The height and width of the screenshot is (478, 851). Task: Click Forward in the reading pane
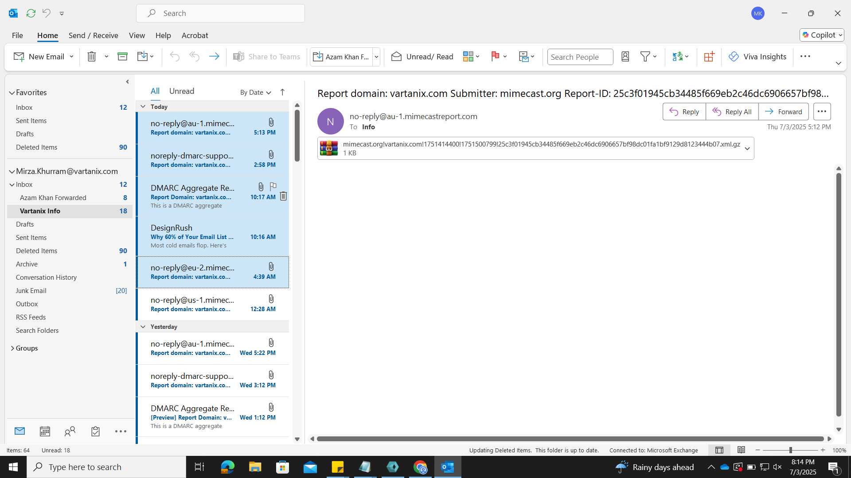784,112
